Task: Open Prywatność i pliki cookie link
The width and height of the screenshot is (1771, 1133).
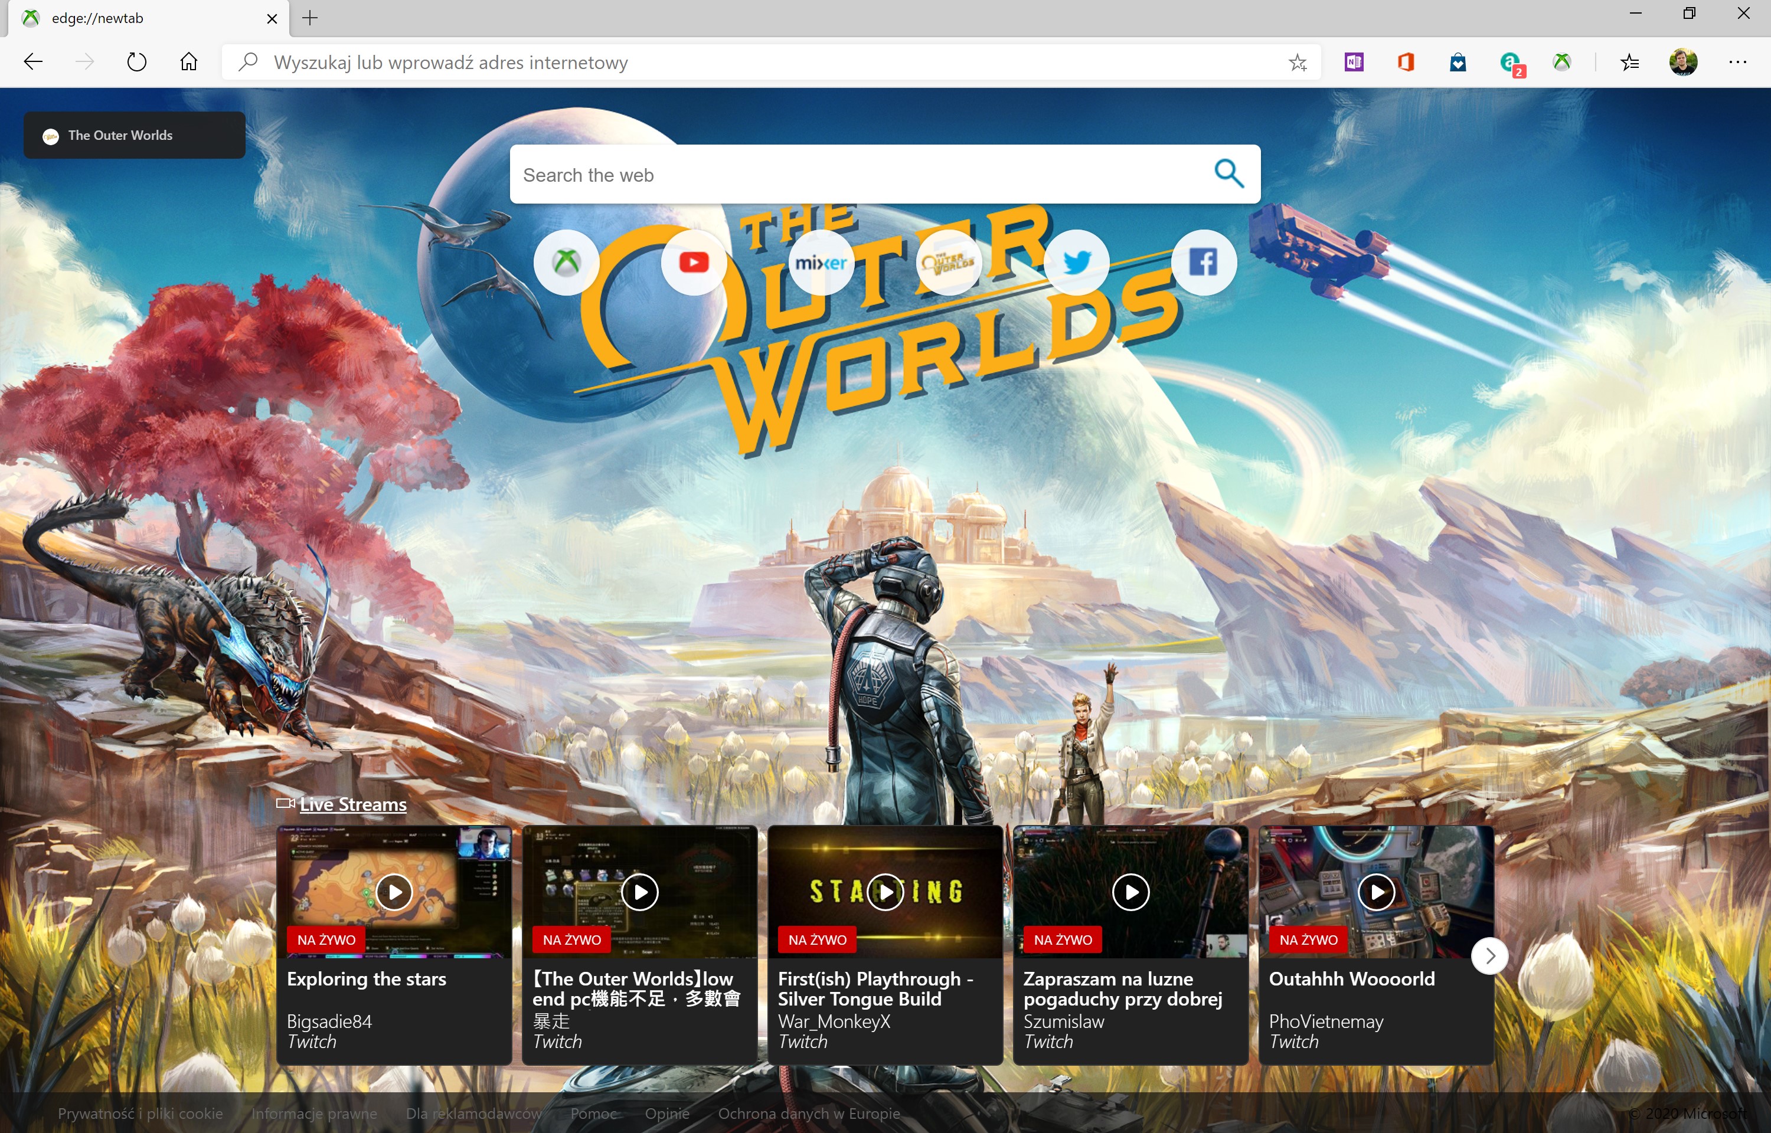Action: tap(140, 1113)
